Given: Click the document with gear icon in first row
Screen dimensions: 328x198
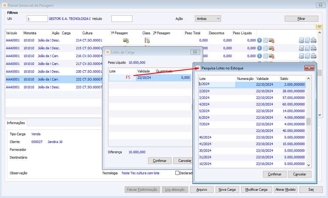Looking at the screenshot, I should (x=301, y=40).
